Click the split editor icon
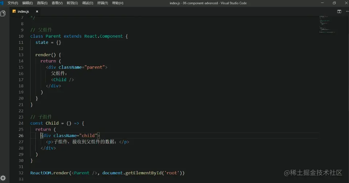The image size is (349, 183). 339,12
